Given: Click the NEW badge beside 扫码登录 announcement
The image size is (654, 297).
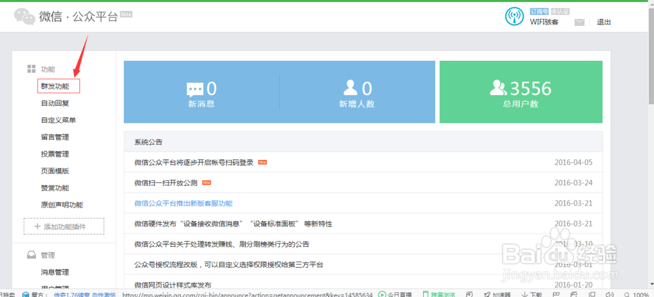Looking at the screenshot, I should click(262, 163).
